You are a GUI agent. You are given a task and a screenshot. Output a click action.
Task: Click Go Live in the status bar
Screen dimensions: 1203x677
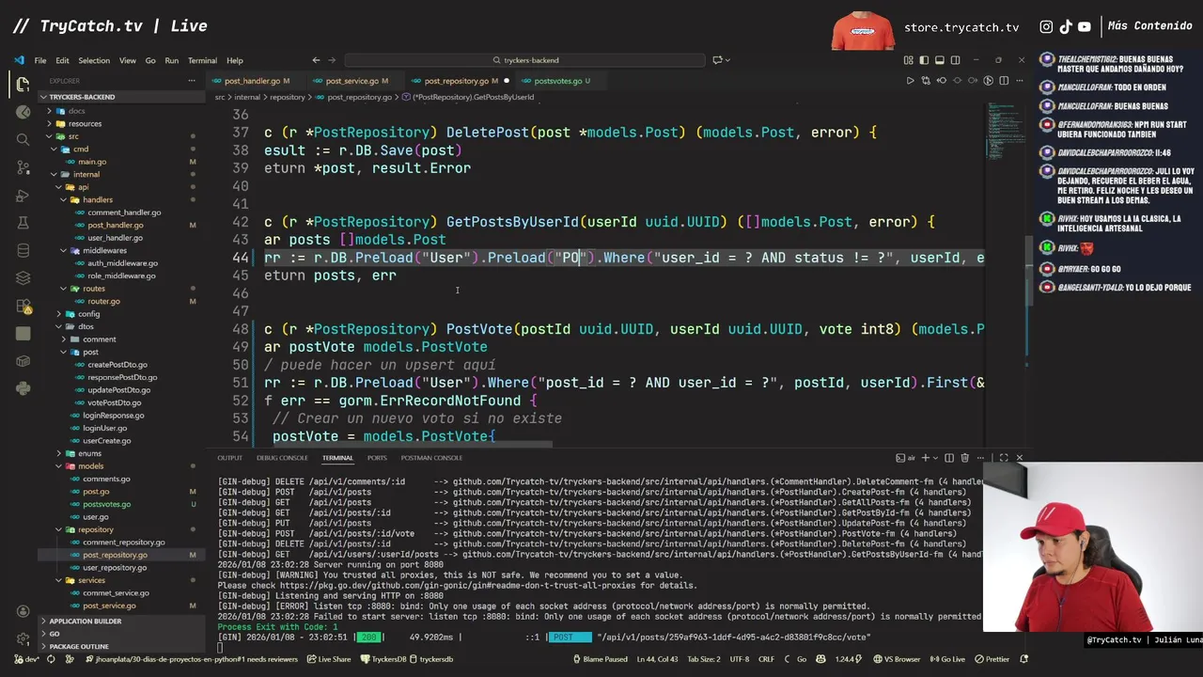[947, 659]
